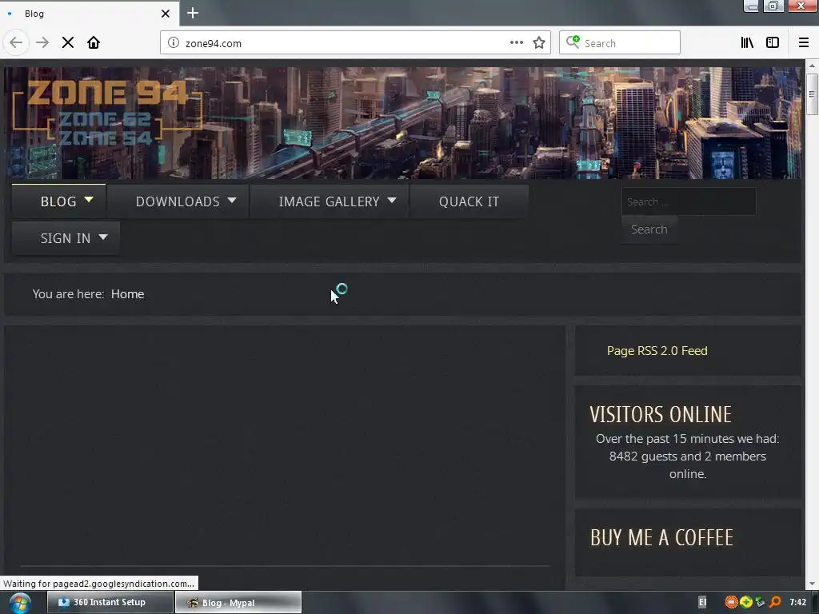
Task: Open the browser hamburger menu
Action: [804, 42]
